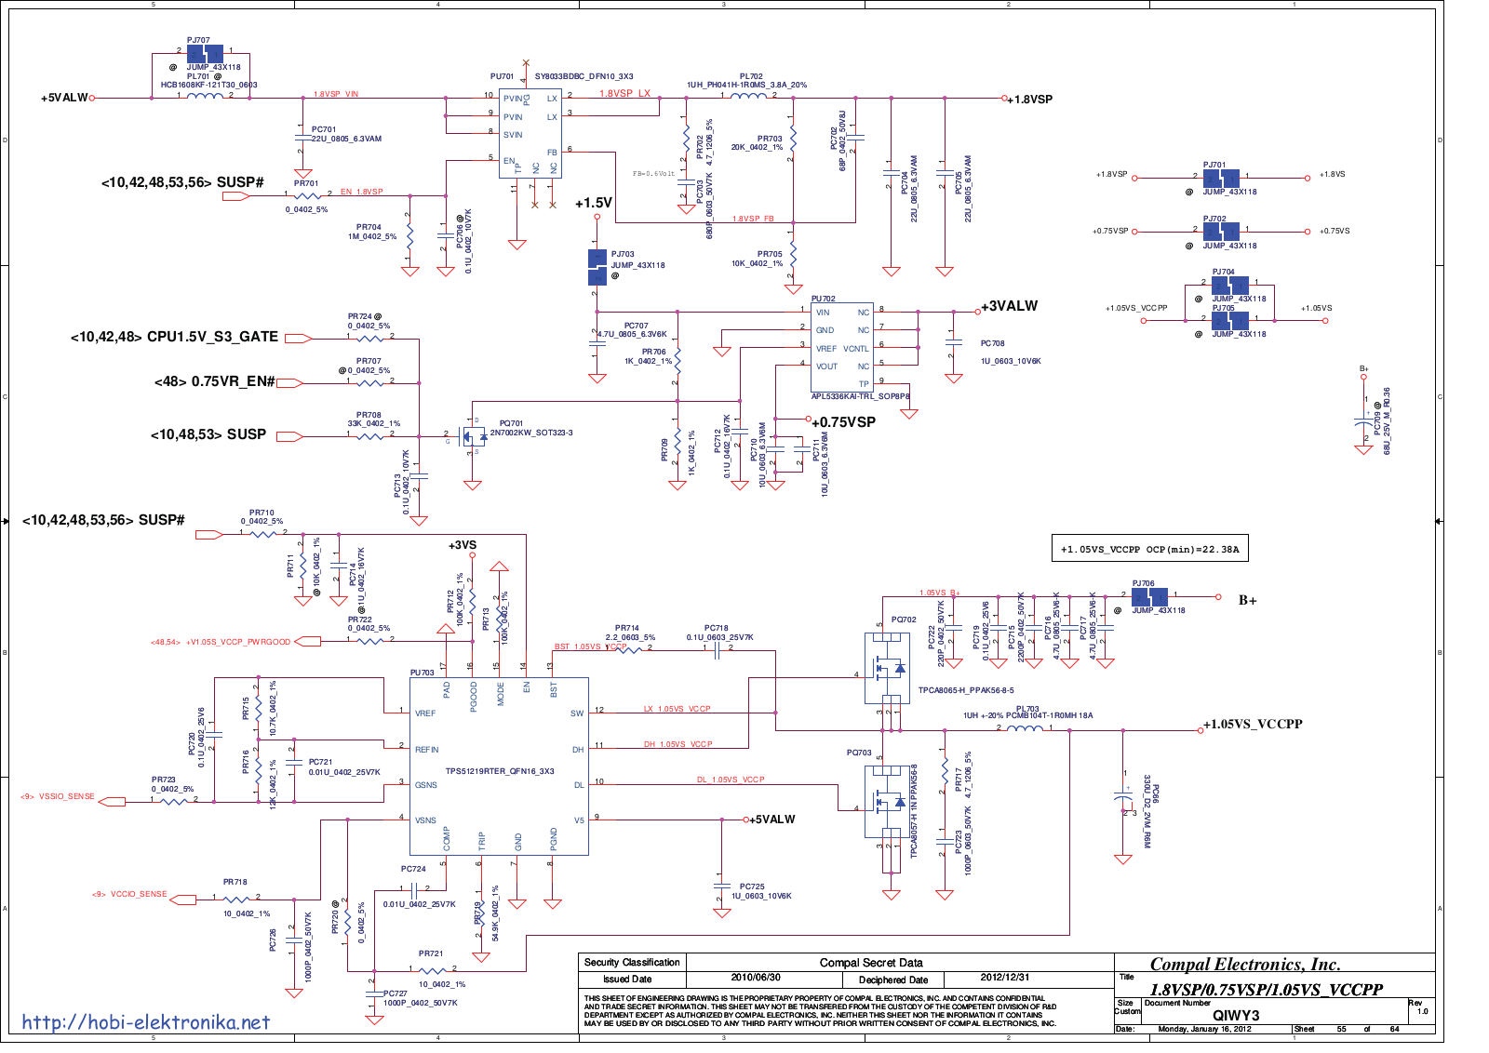
Task: Click the +1.05VS_VCCPP output label
Action: [1253, 724]
